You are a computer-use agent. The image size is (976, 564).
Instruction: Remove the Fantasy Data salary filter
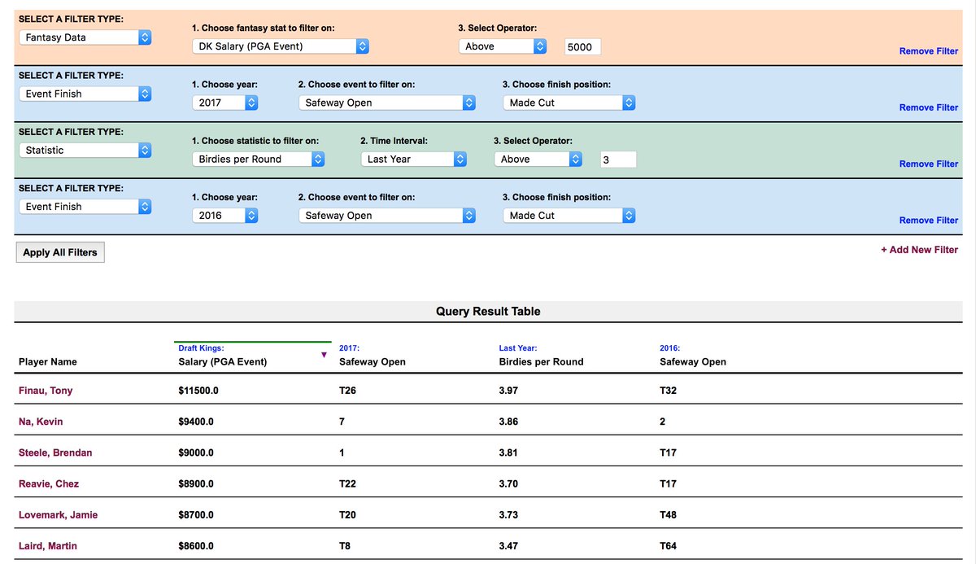[928, 50]
